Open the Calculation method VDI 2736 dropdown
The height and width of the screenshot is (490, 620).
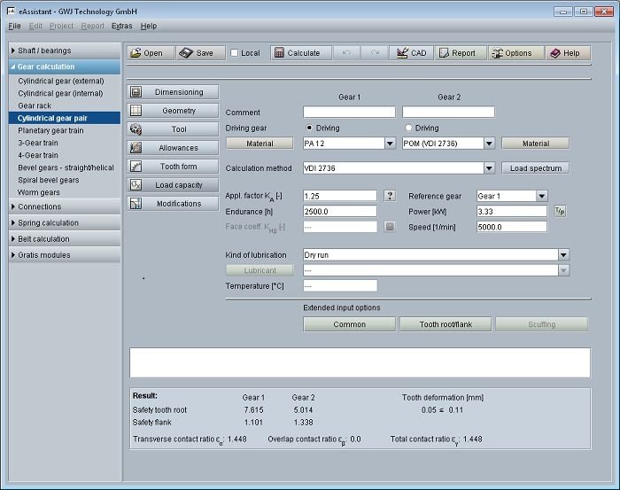click(x=488, y=168)
